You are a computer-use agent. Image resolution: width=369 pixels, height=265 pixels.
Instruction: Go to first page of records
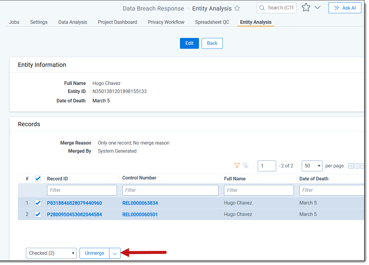click(351, 166)
